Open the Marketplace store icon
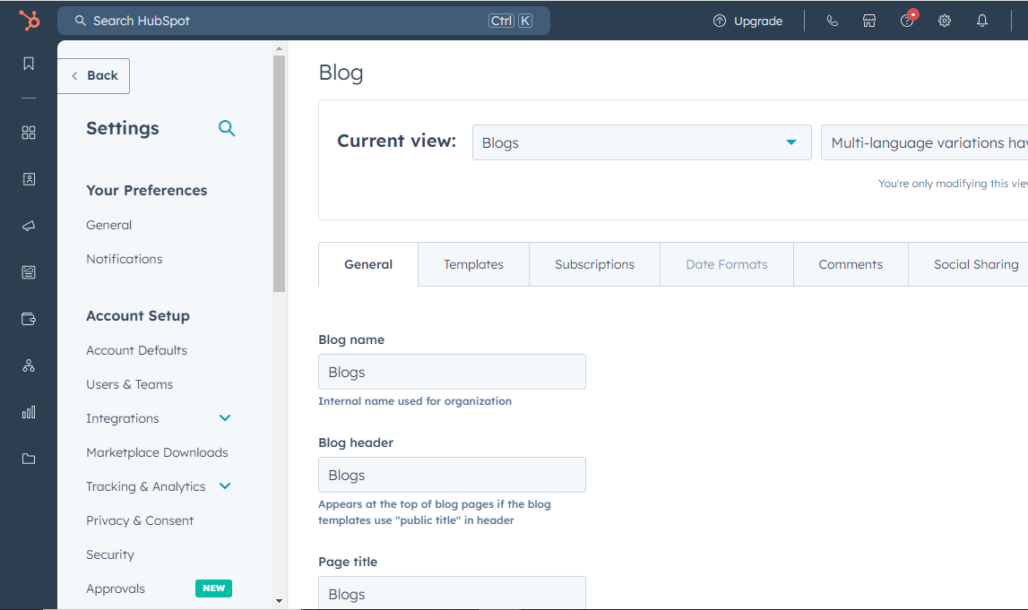 pyautogui.click(x=869, y=21)
